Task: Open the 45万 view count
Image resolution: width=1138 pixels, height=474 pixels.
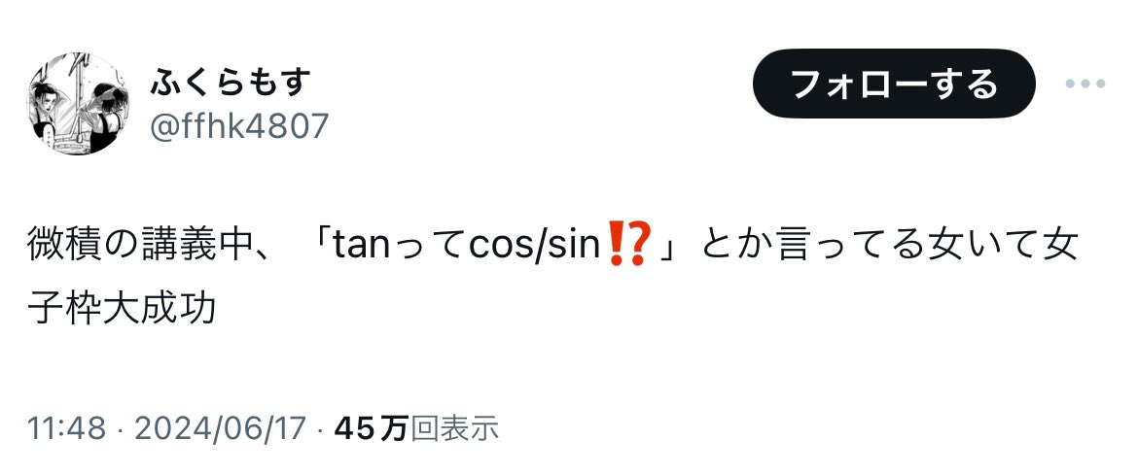Action: click(x=372, y=428)
